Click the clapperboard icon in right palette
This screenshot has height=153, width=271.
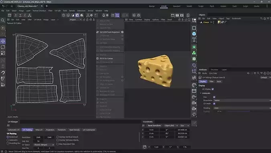coord(194,91)
